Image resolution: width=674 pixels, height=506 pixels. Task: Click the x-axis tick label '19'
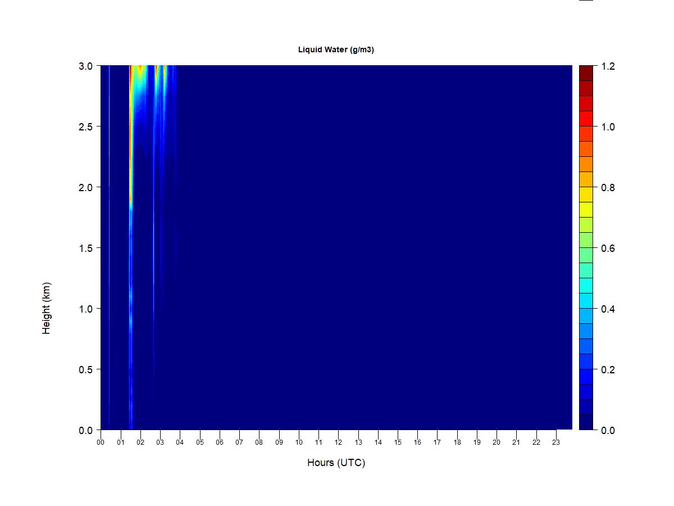point(477,442)
